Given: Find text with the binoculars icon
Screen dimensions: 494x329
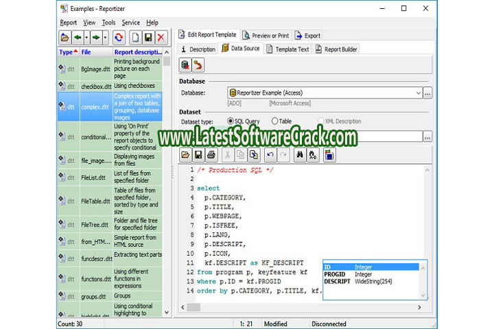Looking at the screenshot, I should click(300, 155).
